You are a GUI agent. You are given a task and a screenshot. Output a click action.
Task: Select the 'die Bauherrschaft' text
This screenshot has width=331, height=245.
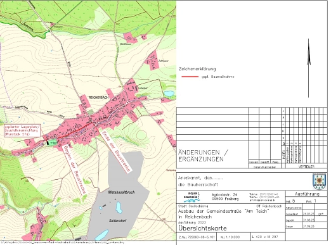[198, 185]
